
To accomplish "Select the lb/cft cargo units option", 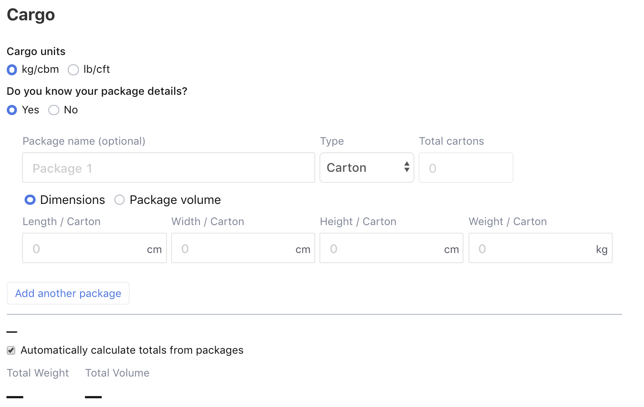I will click(73, 69).
